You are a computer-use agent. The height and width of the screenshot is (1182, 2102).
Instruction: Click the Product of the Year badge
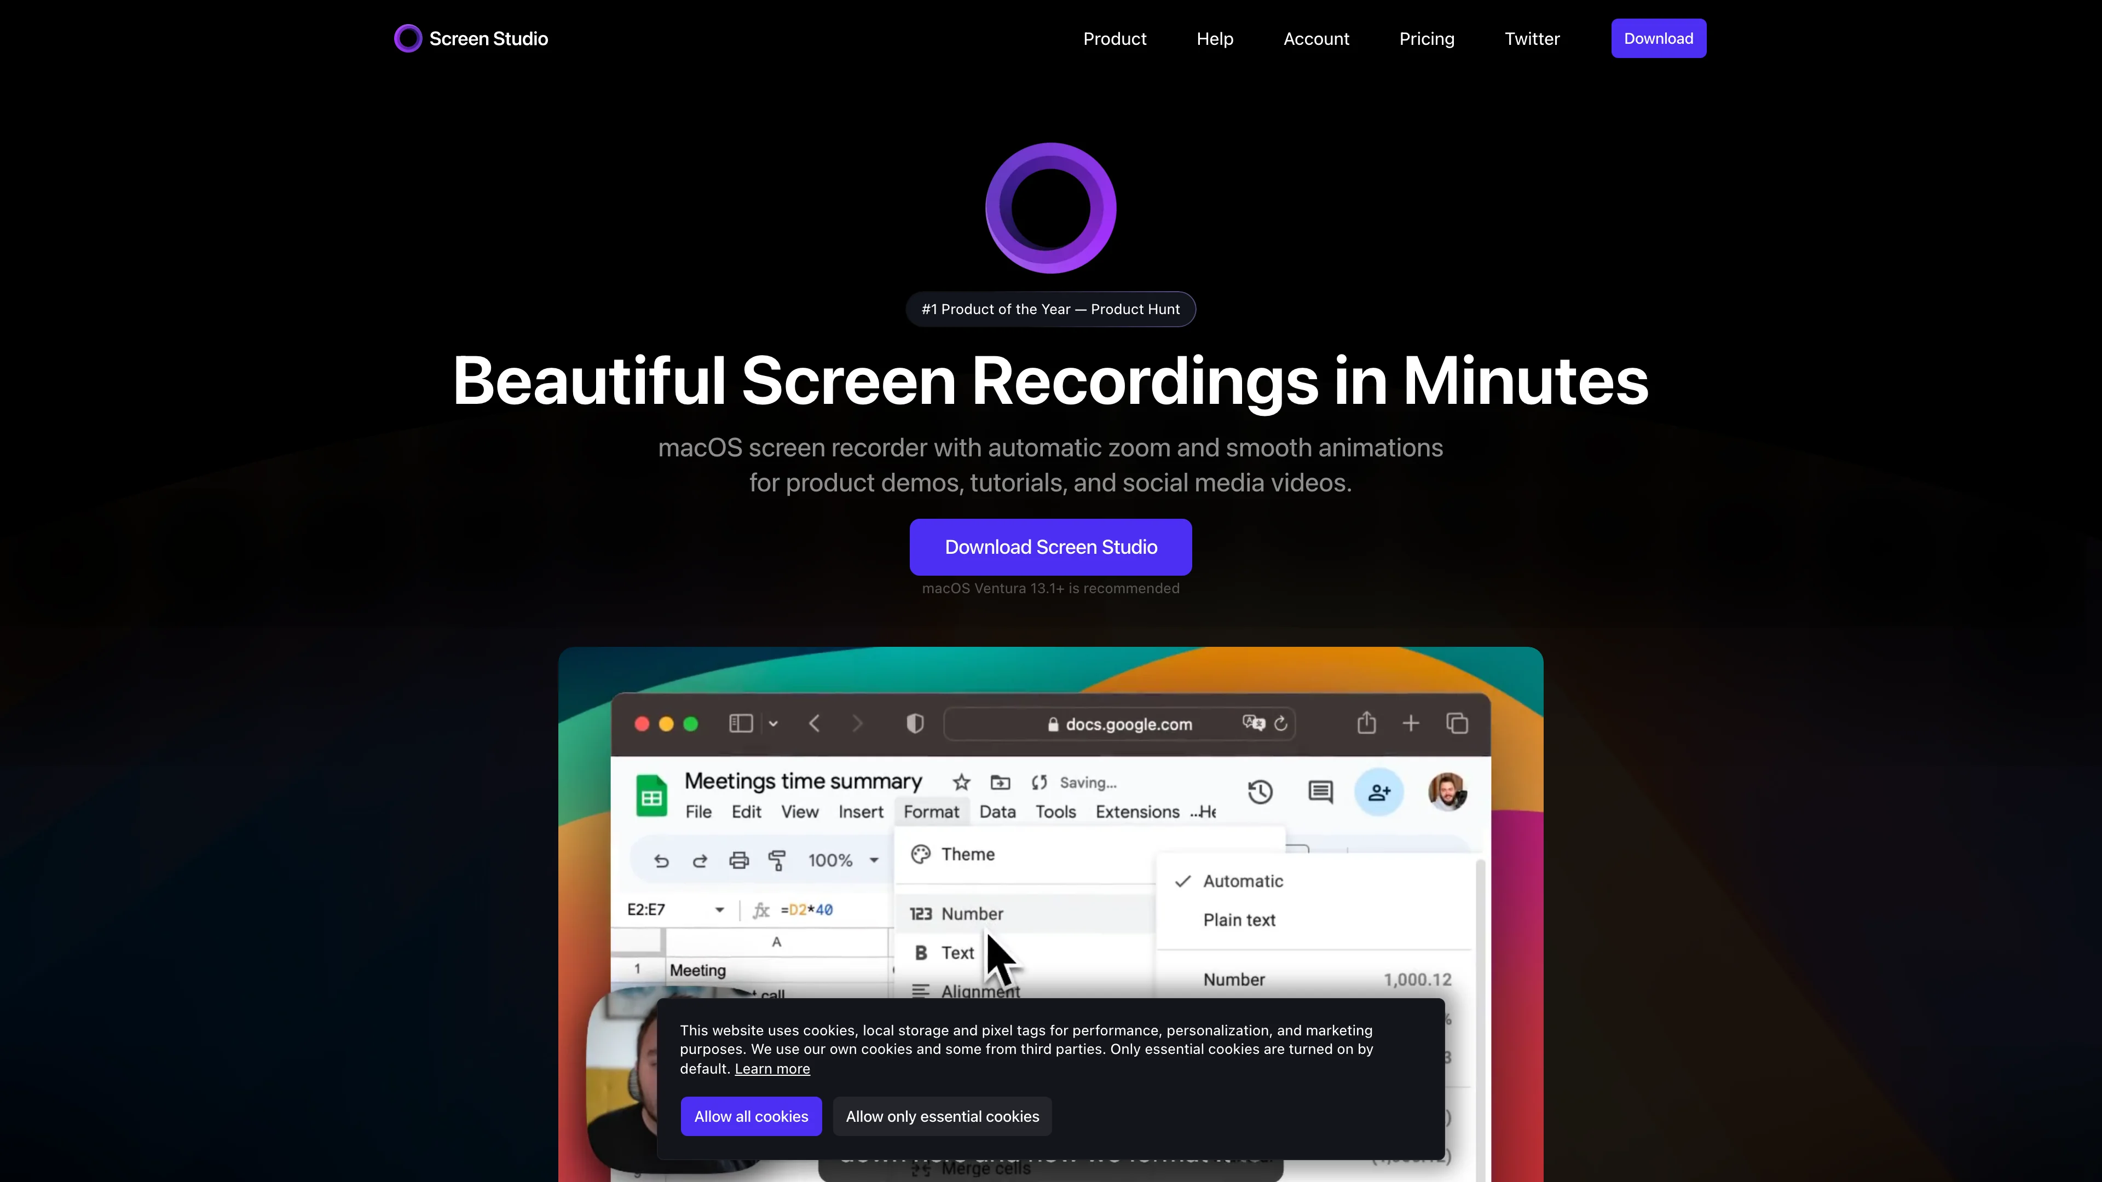pyautogui.click(x=1051, y=309)
